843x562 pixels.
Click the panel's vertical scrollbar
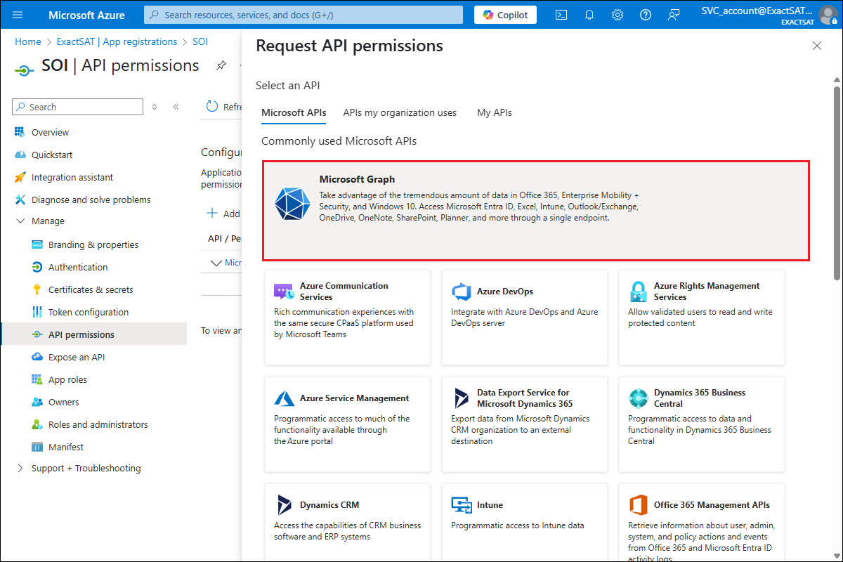click(836, 183)
